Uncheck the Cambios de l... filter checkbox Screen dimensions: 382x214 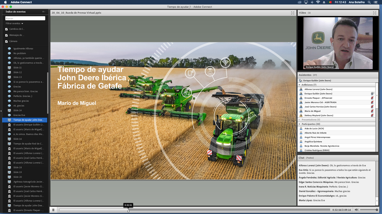[x=6, y=29]
